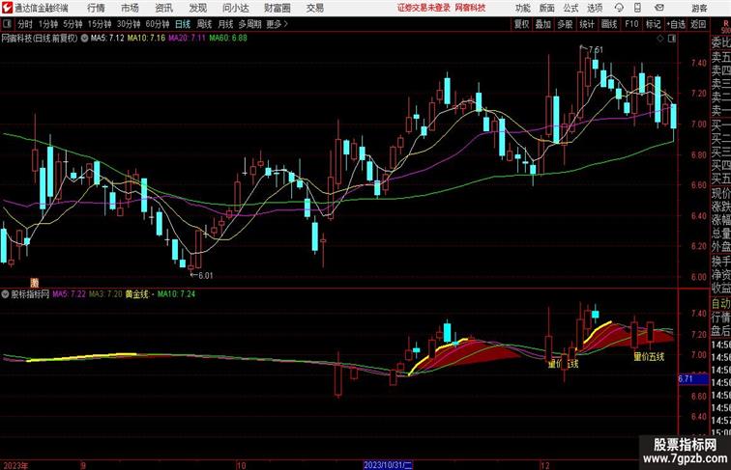
Task: Expand the 股标指标网 sub-indicator dropdown
Action: coord(5,294)
